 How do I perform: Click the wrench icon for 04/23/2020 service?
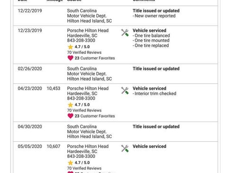[125, 91]
